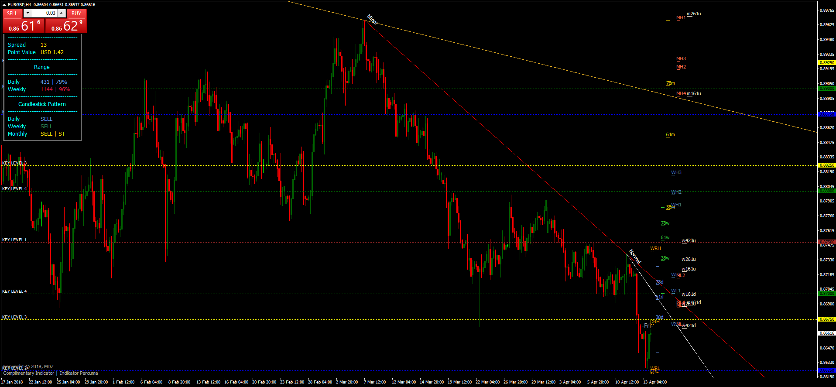This screenshot has width=836, height=387.
Task: Click the 0.03 lot volume field
Action: click(x=45, y=13)
